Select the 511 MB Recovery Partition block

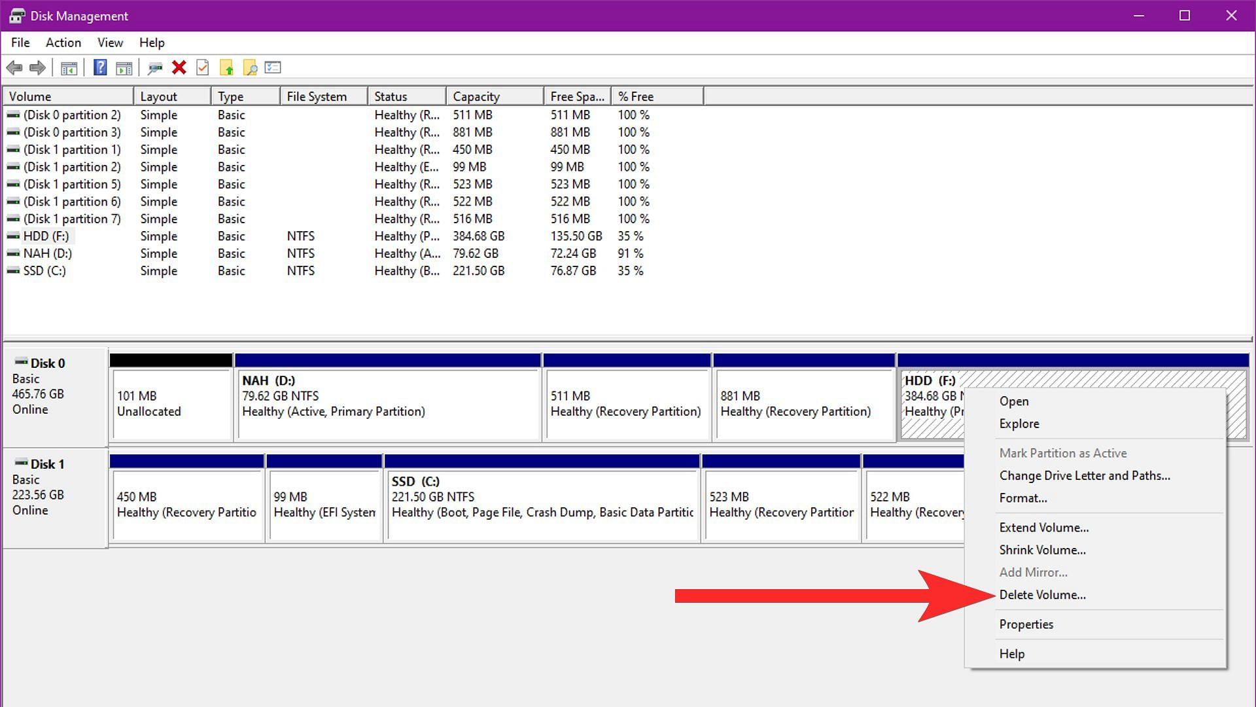tap(627, 397)
